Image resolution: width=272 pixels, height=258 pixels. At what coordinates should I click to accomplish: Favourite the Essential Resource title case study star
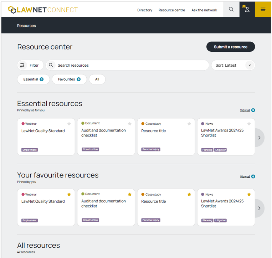[x=189, y=124]
